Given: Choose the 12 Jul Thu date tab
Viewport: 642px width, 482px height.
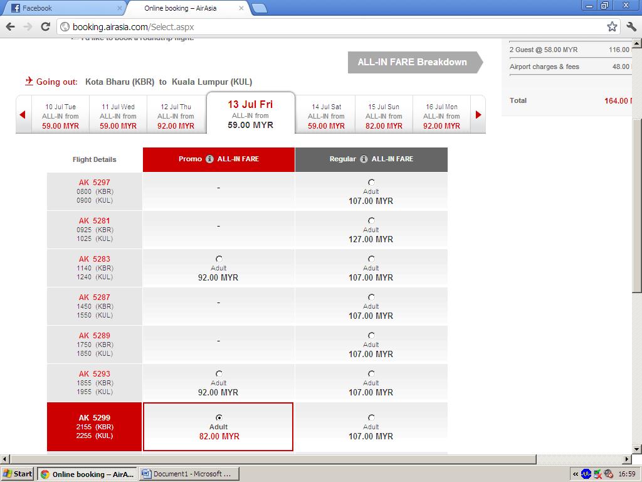Looking at the screenshot, I should (176, 116).
